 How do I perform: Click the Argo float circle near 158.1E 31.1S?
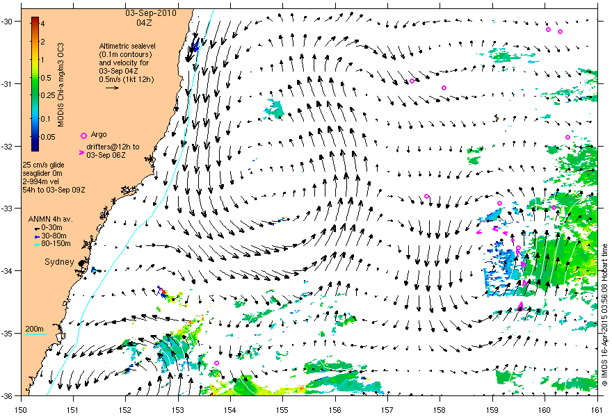point(444,88)
